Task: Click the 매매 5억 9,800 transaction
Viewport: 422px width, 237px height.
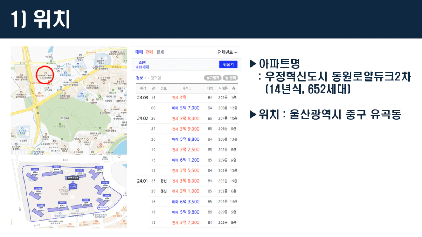Action: tap(194, 212)
